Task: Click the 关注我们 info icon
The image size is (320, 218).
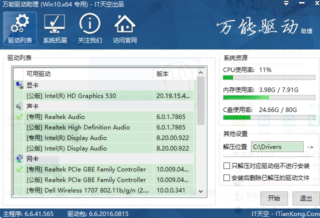Action: [x=90, y=28]
